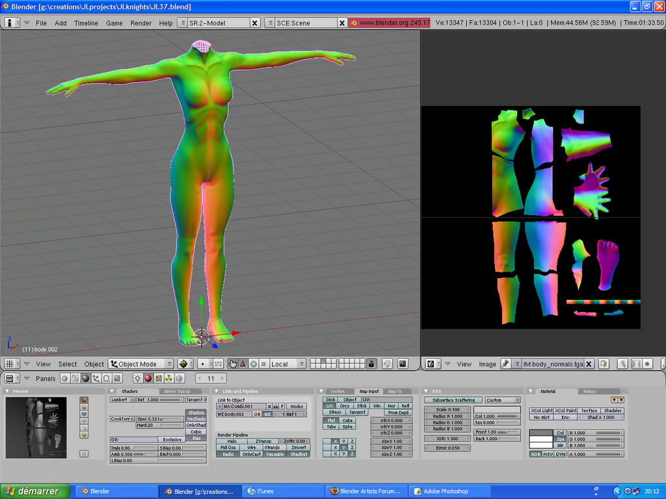Select the scale manipulator square icon
This screenshot has height=499, width=666.
[x=264, y=364]
